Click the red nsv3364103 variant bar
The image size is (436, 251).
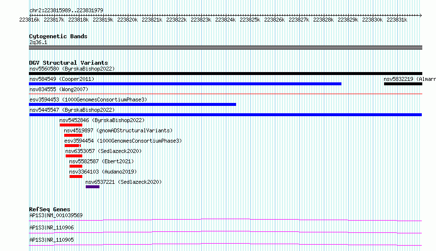click(x=76, y=176)
